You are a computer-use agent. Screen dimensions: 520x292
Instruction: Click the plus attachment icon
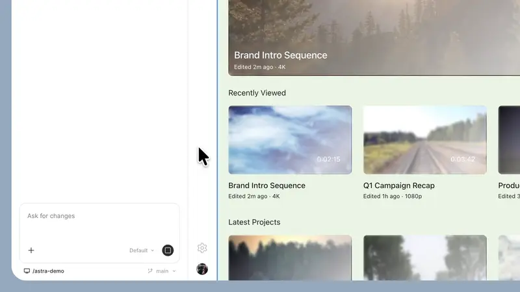31,250
